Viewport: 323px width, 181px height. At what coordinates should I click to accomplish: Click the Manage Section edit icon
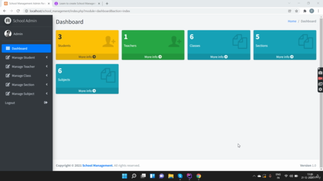pos(8,84)
